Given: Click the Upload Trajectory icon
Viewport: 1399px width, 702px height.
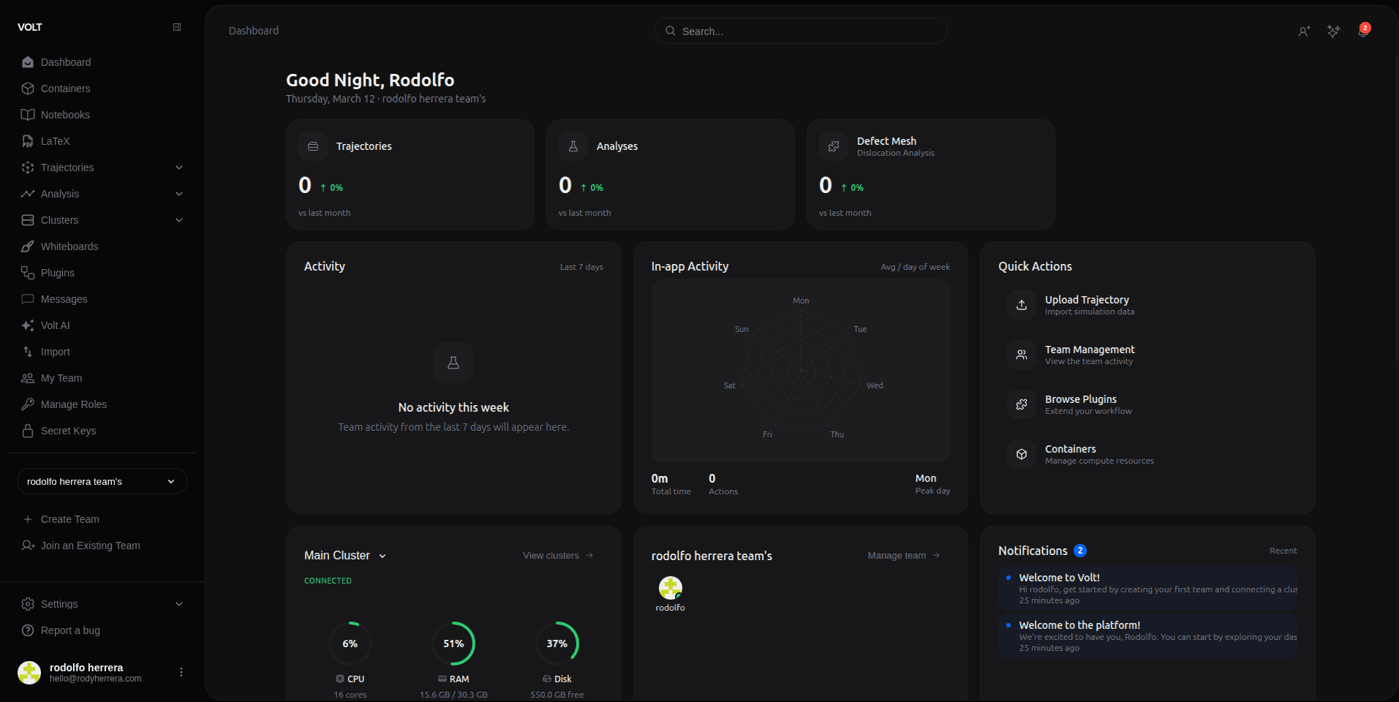Looking at the screenshot, I should [x=1022, y=305].
